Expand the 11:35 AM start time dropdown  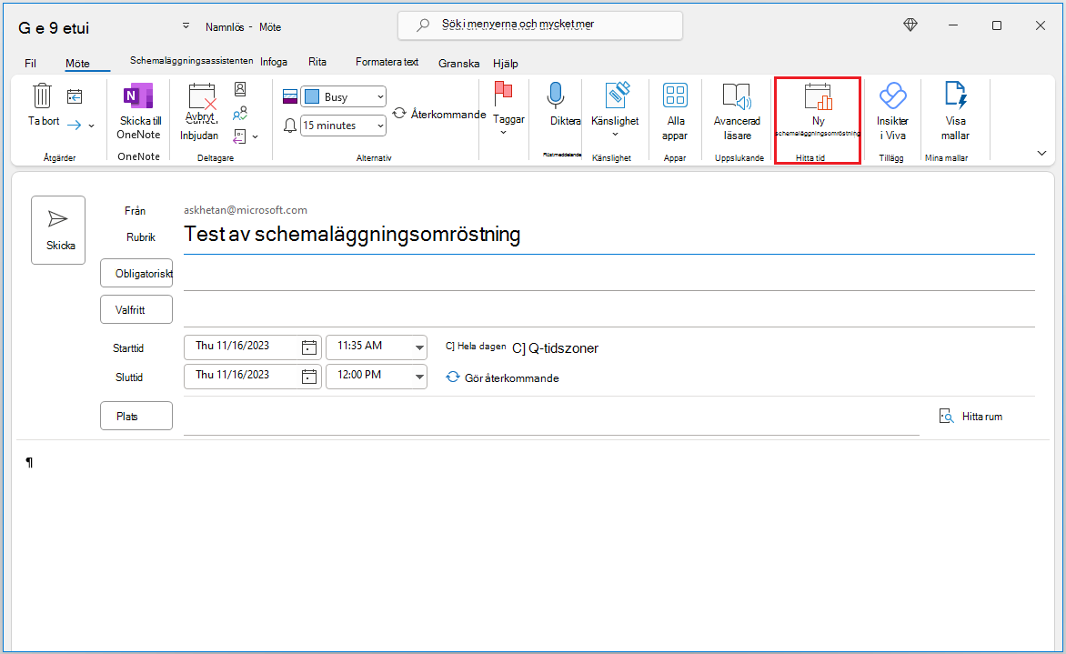tap(418, 347)
